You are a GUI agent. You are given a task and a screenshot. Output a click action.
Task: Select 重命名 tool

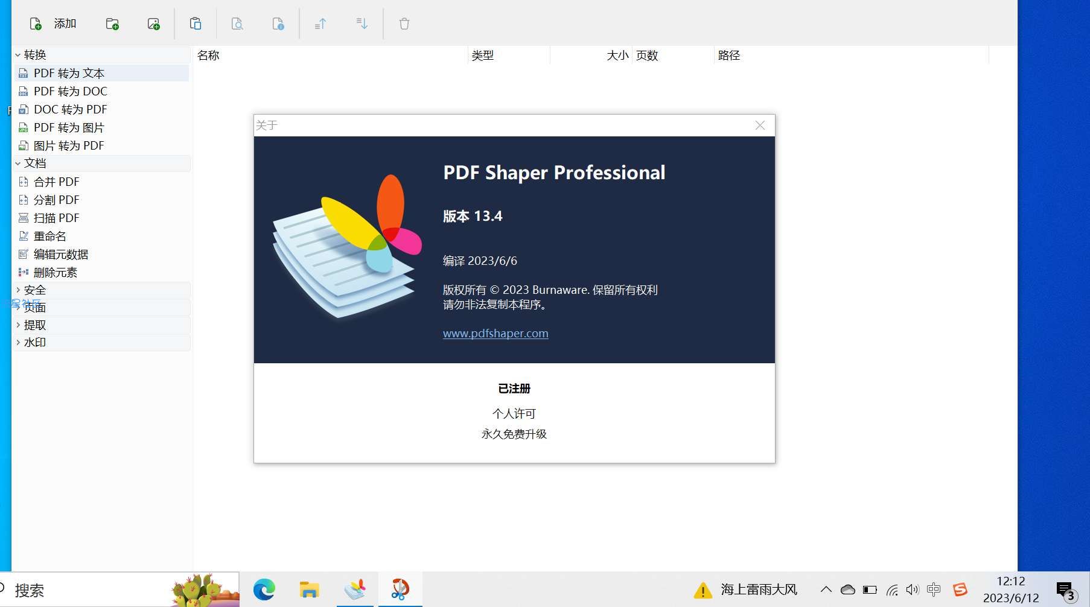[x=101, y=236]
